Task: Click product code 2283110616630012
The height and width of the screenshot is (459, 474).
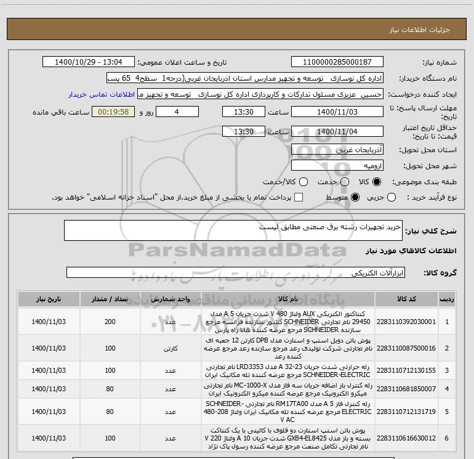Action: [x=406, y=438]
